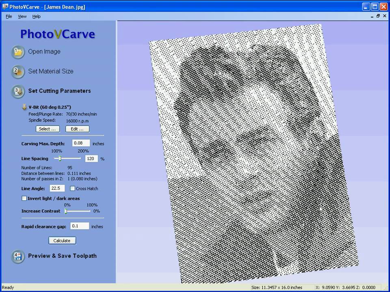This screenshot has width=390, height=292.
Task: Click the James Dean halftone preview image
Action: pyautogui.click(x=253, y=154)
